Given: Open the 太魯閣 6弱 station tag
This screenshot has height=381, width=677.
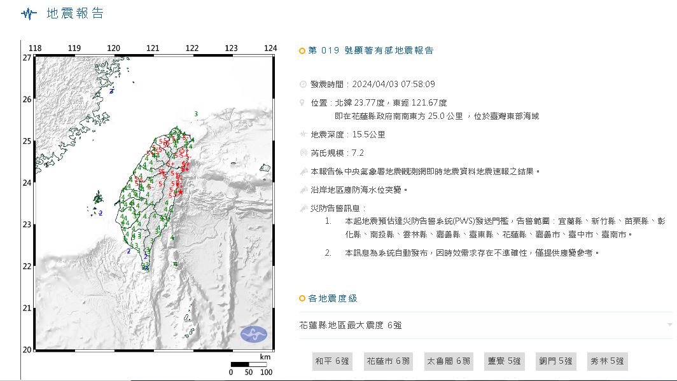Looking at the screenshot, I should [x=448, y=362].
